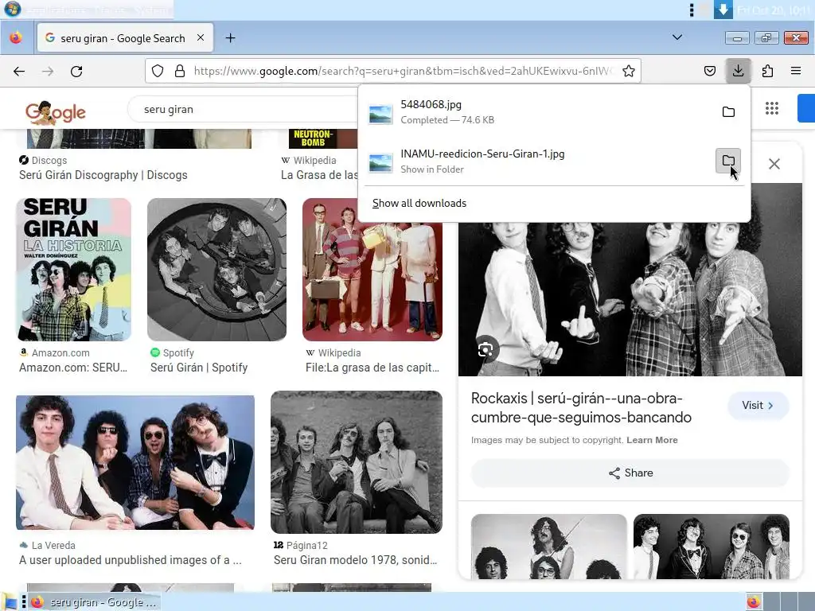Go back with the browser back arrow
This screenshot has width=815, height=611.
19,71
